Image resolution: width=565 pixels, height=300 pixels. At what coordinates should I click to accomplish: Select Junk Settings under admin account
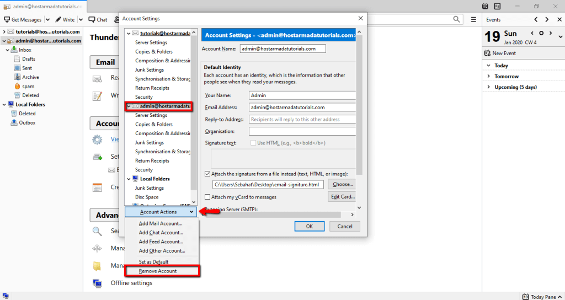coord(149,143)
